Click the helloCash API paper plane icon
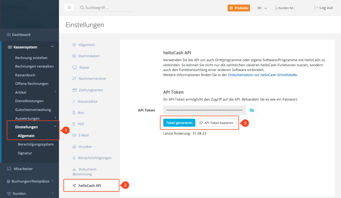The image size is (341, 198). [x=74, y=185]
